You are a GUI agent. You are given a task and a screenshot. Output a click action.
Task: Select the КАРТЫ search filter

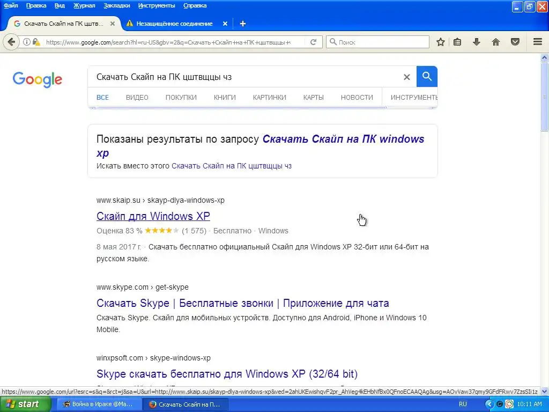pos(313,98)
